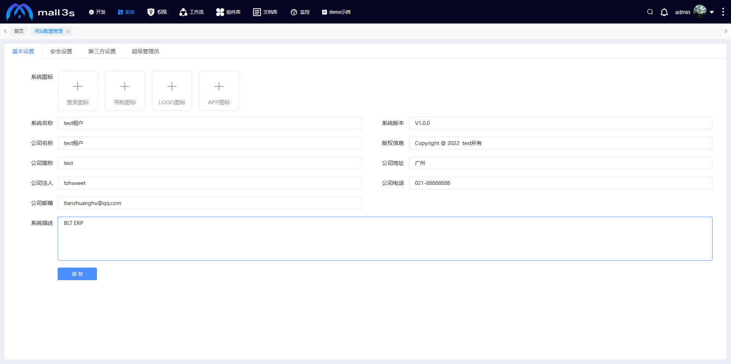The image size is (731, 364).
Task: Upload a LOGO图标 image
Action: (x=172, y=91)
